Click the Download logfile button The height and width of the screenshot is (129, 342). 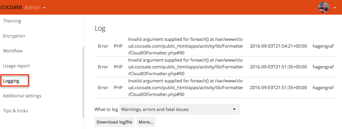click(114, 122)
